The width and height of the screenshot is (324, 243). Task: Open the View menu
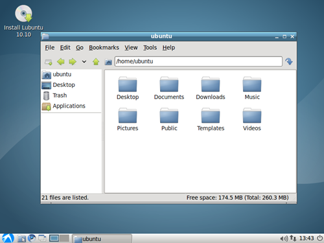pos(131,47)
